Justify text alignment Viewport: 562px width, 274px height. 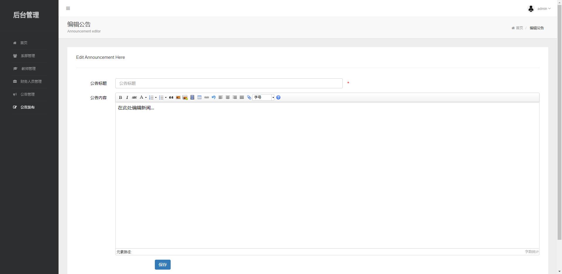coord(242,97)
